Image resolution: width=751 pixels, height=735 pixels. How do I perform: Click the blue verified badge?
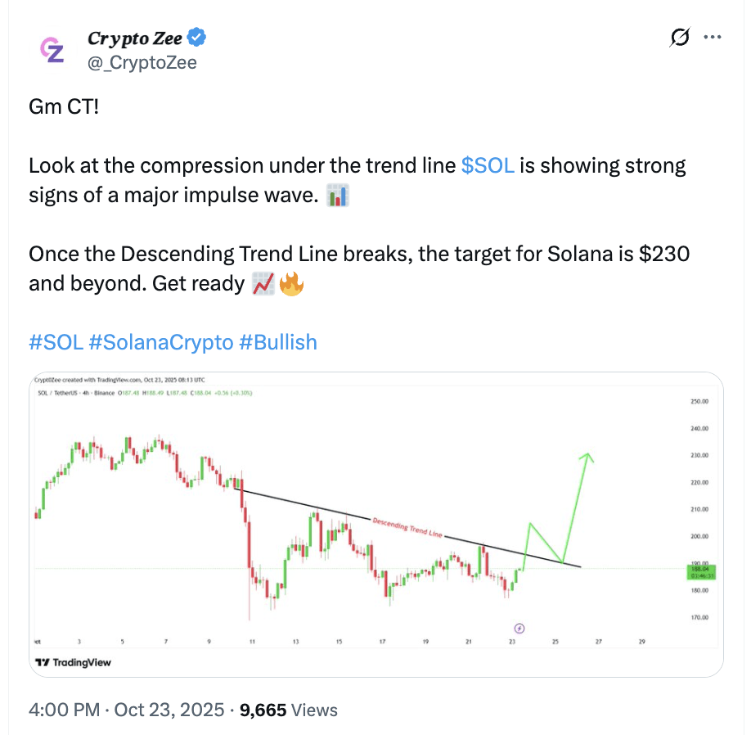[198, 38]
